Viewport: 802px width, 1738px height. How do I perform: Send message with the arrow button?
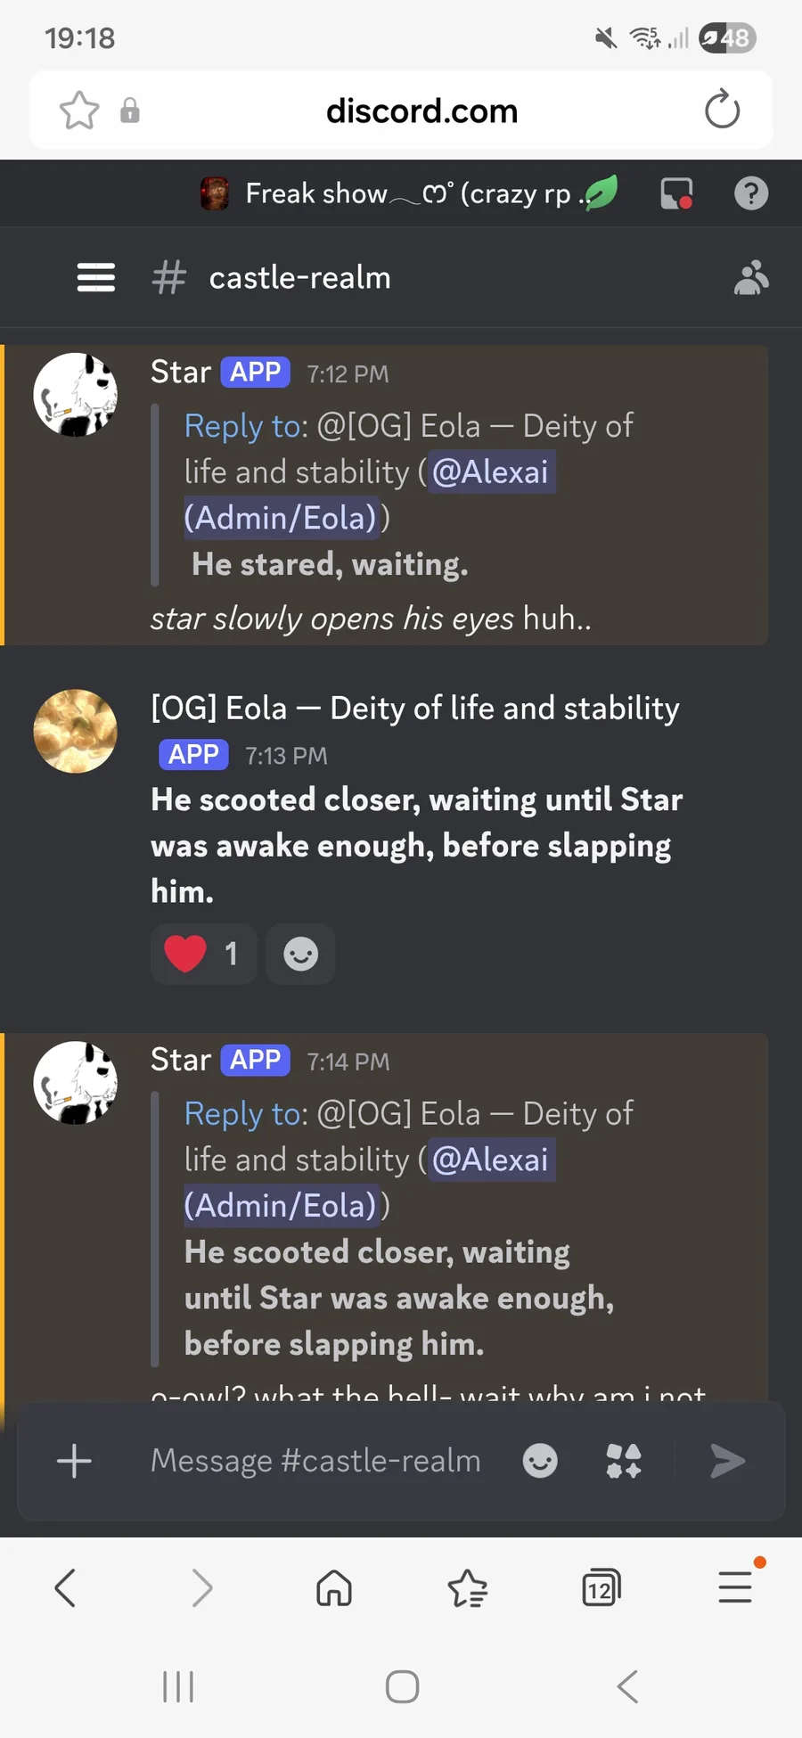727,1461
